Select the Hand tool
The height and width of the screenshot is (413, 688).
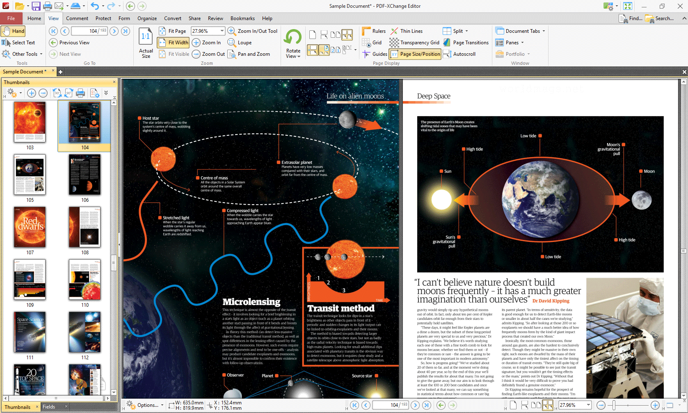click(x=13, y=31)
